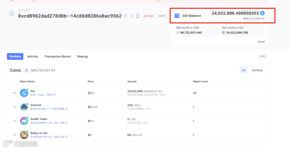Click the red SCAM label
Viewport: 289px width, 149px height.
[x=149, y=16]
